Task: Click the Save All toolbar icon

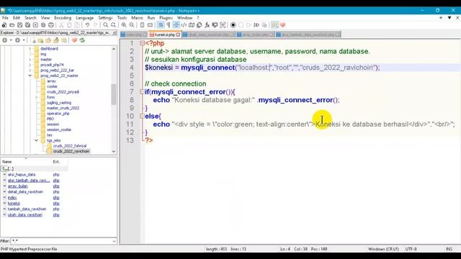Action: pyautogui.click(x=27, y=25)
